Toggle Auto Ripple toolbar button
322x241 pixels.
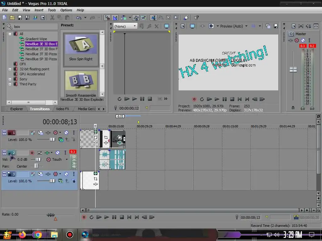(123, 18)
